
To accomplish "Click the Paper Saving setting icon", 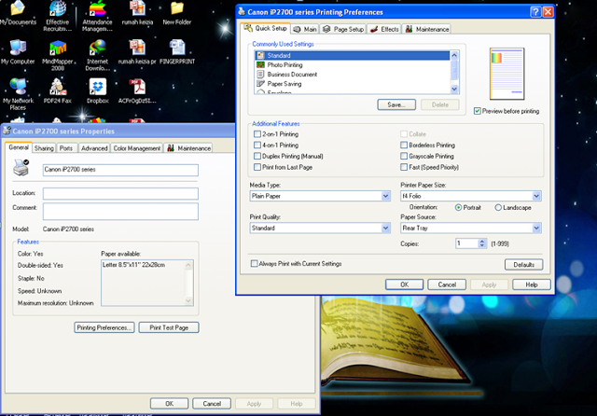I will pyautogui.click(x=260, y=84).
